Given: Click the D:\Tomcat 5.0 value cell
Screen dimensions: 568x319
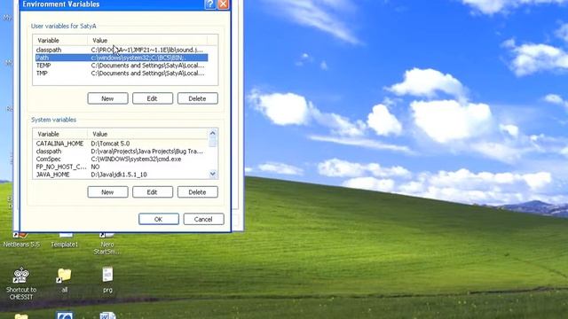Looking at the screenshot, I should point(110,144).
